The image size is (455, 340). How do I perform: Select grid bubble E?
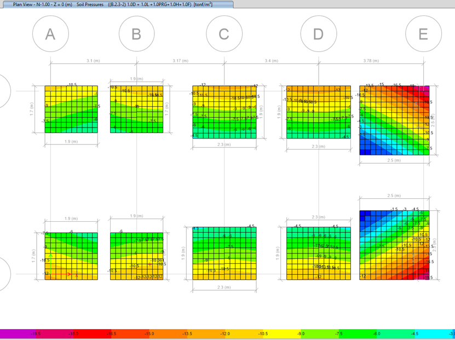pos(423,34)
